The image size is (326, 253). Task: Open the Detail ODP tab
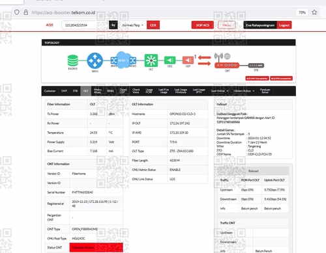point(123,91)
